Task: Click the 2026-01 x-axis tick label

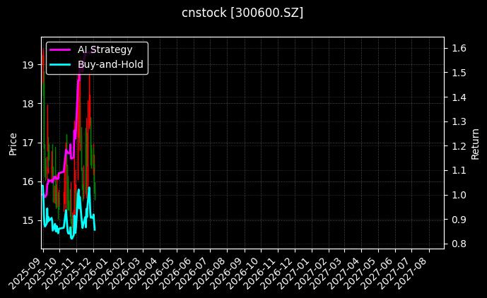Action: [95, 270]
